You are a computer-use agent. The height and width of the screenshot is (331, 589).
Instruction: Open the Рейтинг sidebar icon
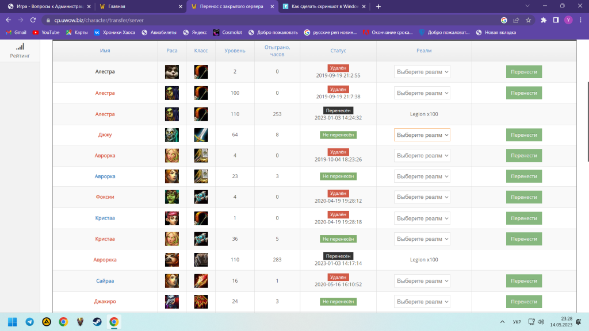[x=20, y=51]
